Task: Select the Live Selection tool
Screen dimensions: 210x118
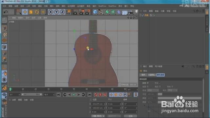Action: (19, 12)
